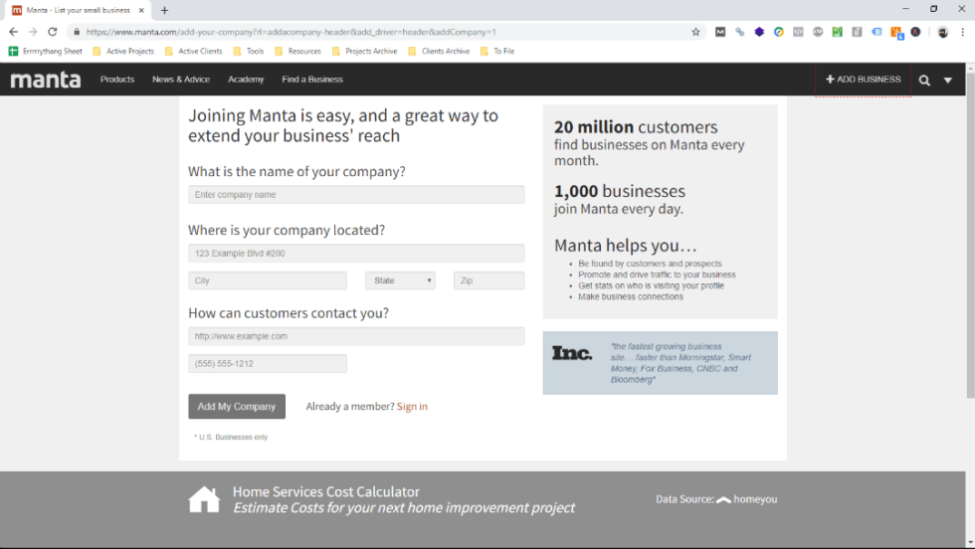The image size is (975, 549).
Task: Go back with the browser back arrow
Action: click(x=14, y=32)
